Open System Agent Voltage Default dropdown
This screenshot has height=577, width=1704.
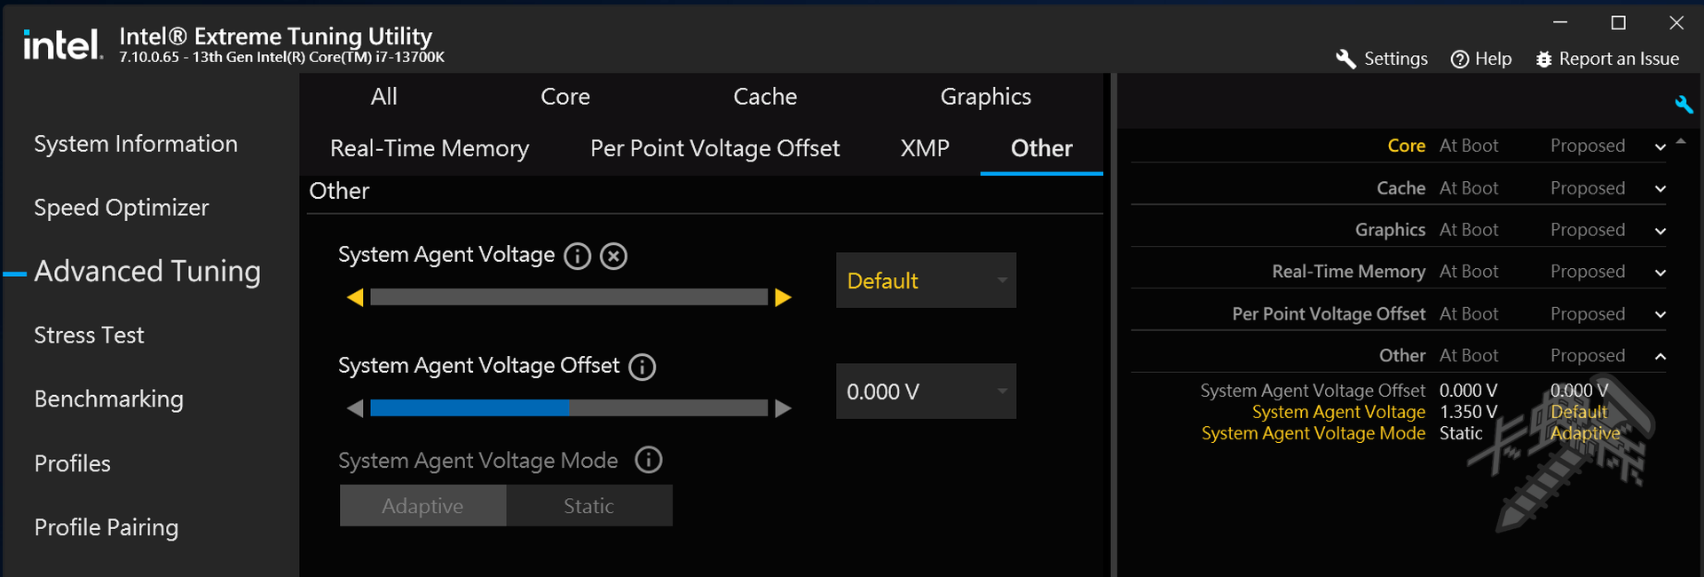(926, 281)
